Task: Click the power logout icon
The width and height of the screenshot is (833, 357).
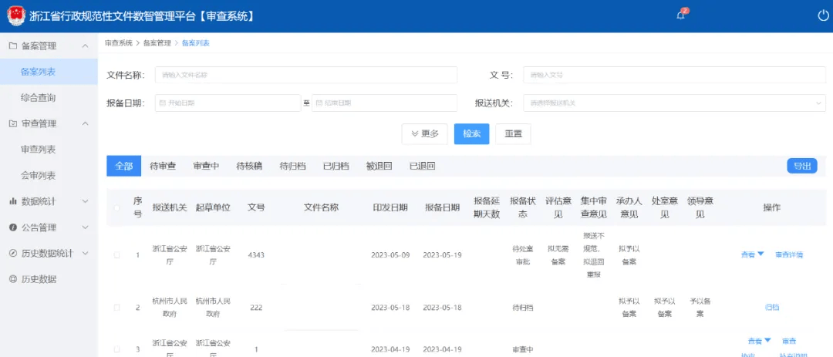Action: 823,15
